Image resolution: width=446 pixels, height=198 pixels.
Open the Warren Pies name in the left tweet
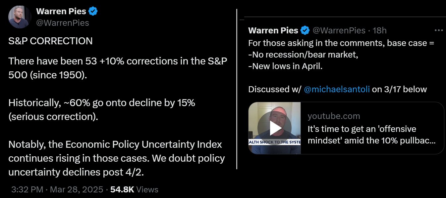(61, 12)
